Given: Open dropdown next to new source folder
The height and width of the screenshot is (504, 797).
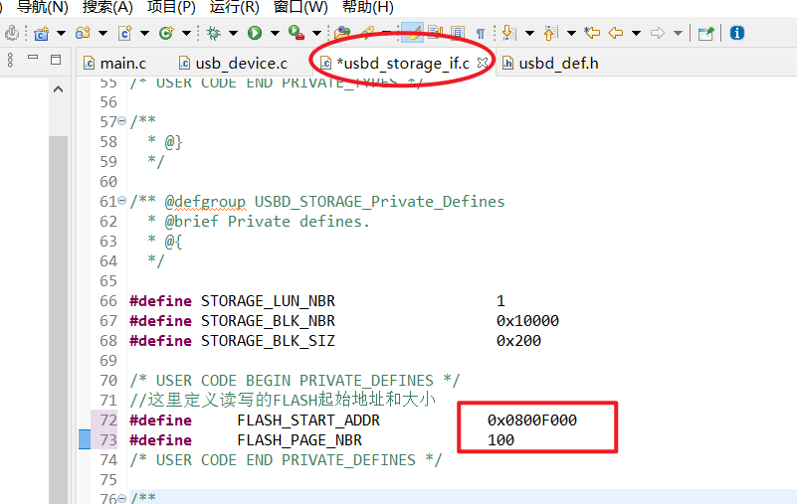Looking at the screenshot, I should pyautogui.click(x=102, y=34).
